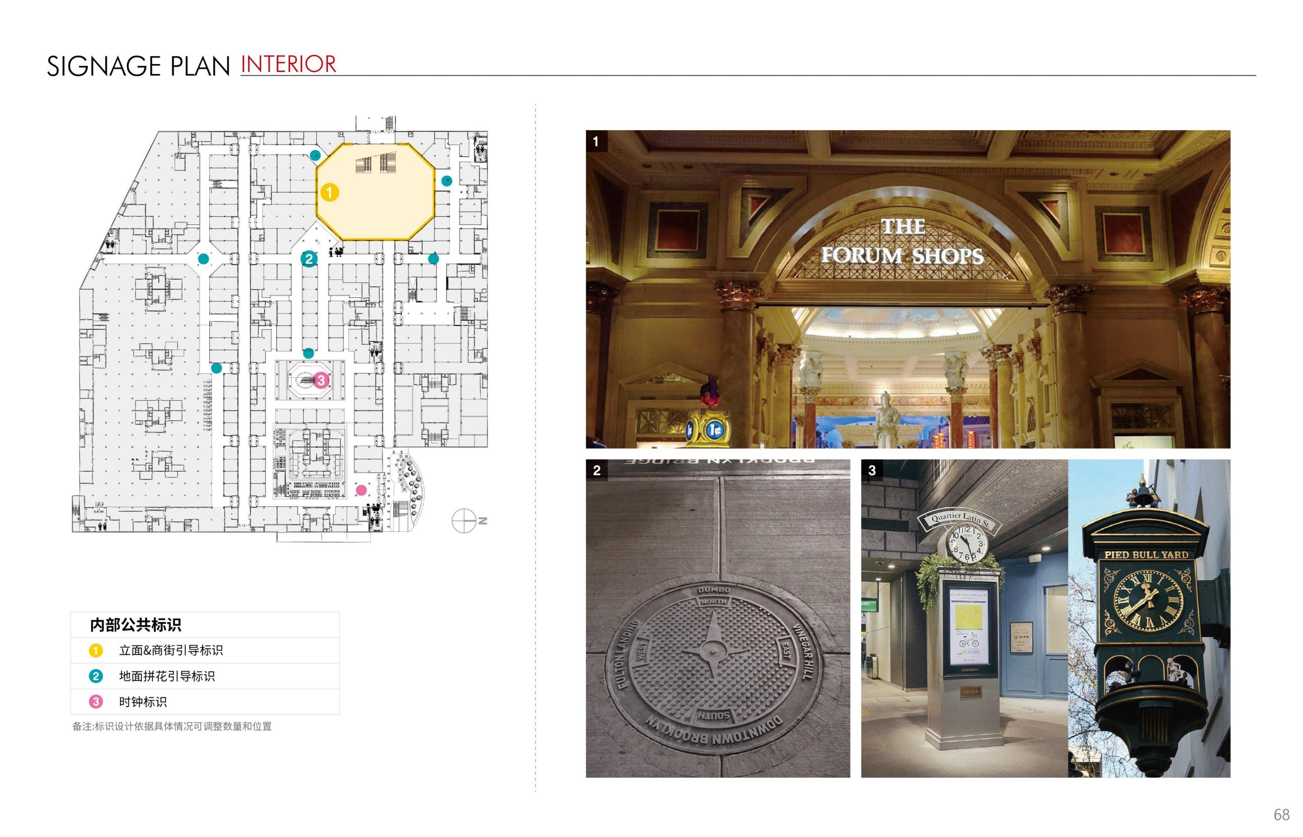
Task: Click number label 1 on Forum Shops photo
Action: pos(596,141)
